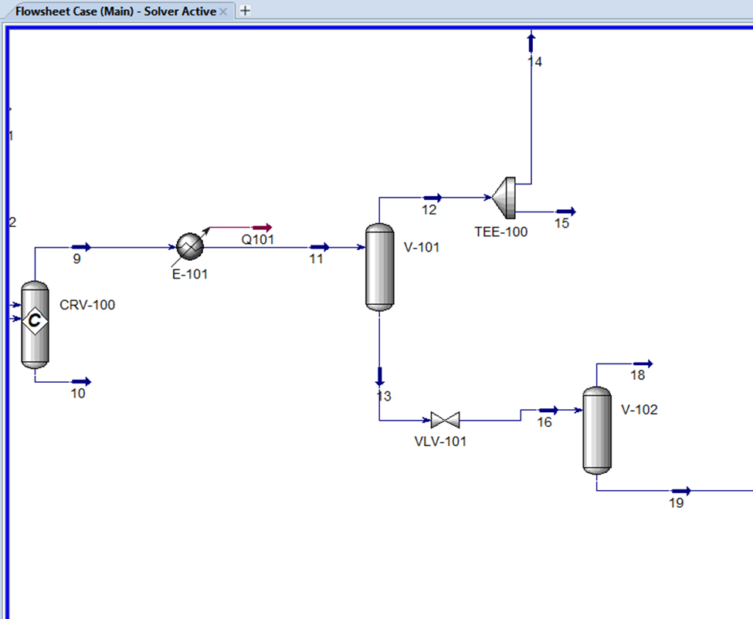Select the VLV-101 valve icon
The image size is (753, 619).
coord(445,420)
